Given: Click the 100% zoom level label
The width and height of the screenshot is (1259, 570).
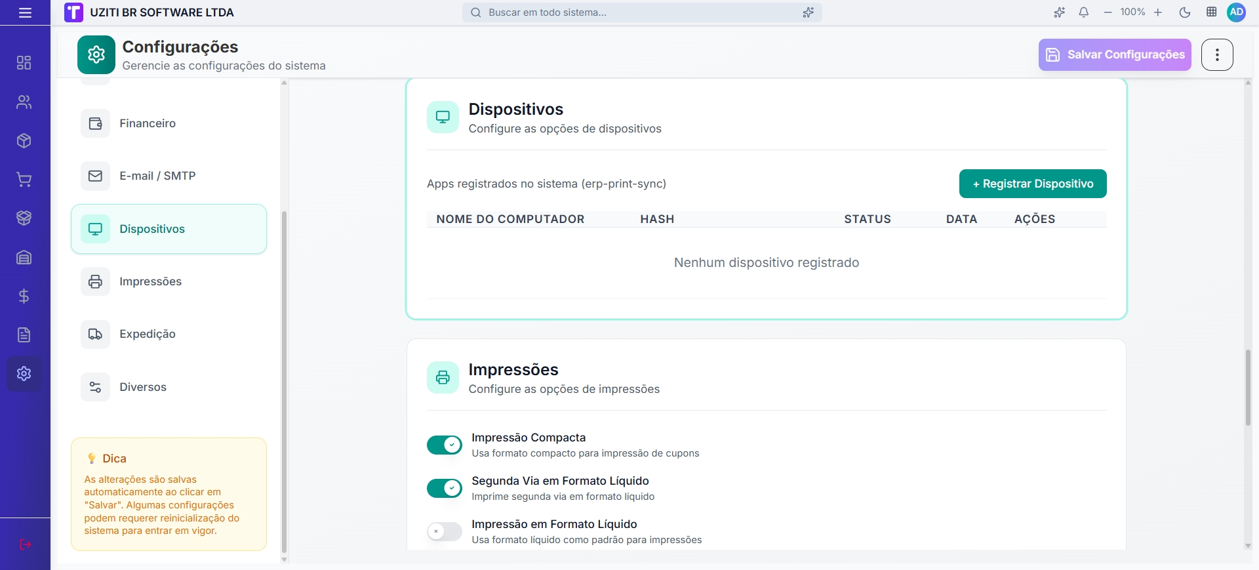Looking at the screenshot, I should point(1132,12).
